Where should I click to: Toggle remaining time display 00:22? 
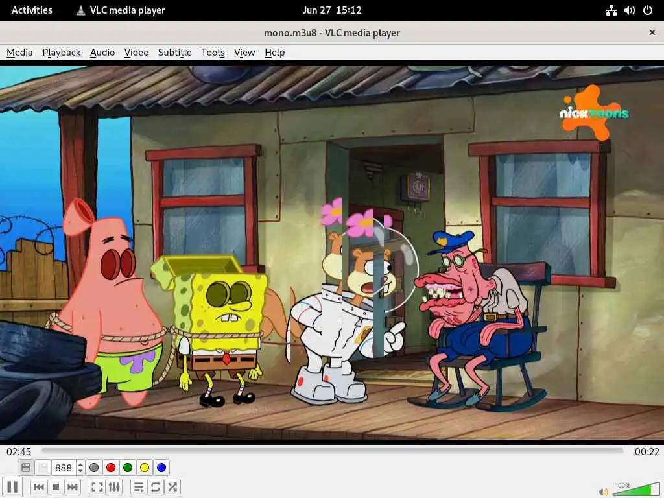646,451
